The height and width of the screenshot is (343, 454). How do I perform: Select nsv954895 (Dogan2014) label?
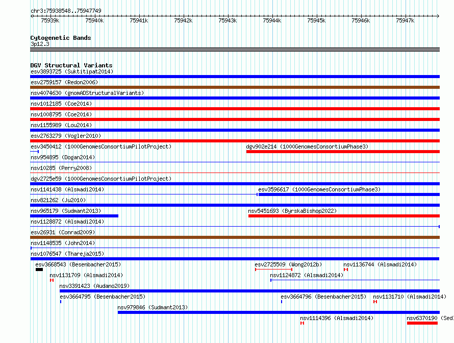click(x=63, y=157)
